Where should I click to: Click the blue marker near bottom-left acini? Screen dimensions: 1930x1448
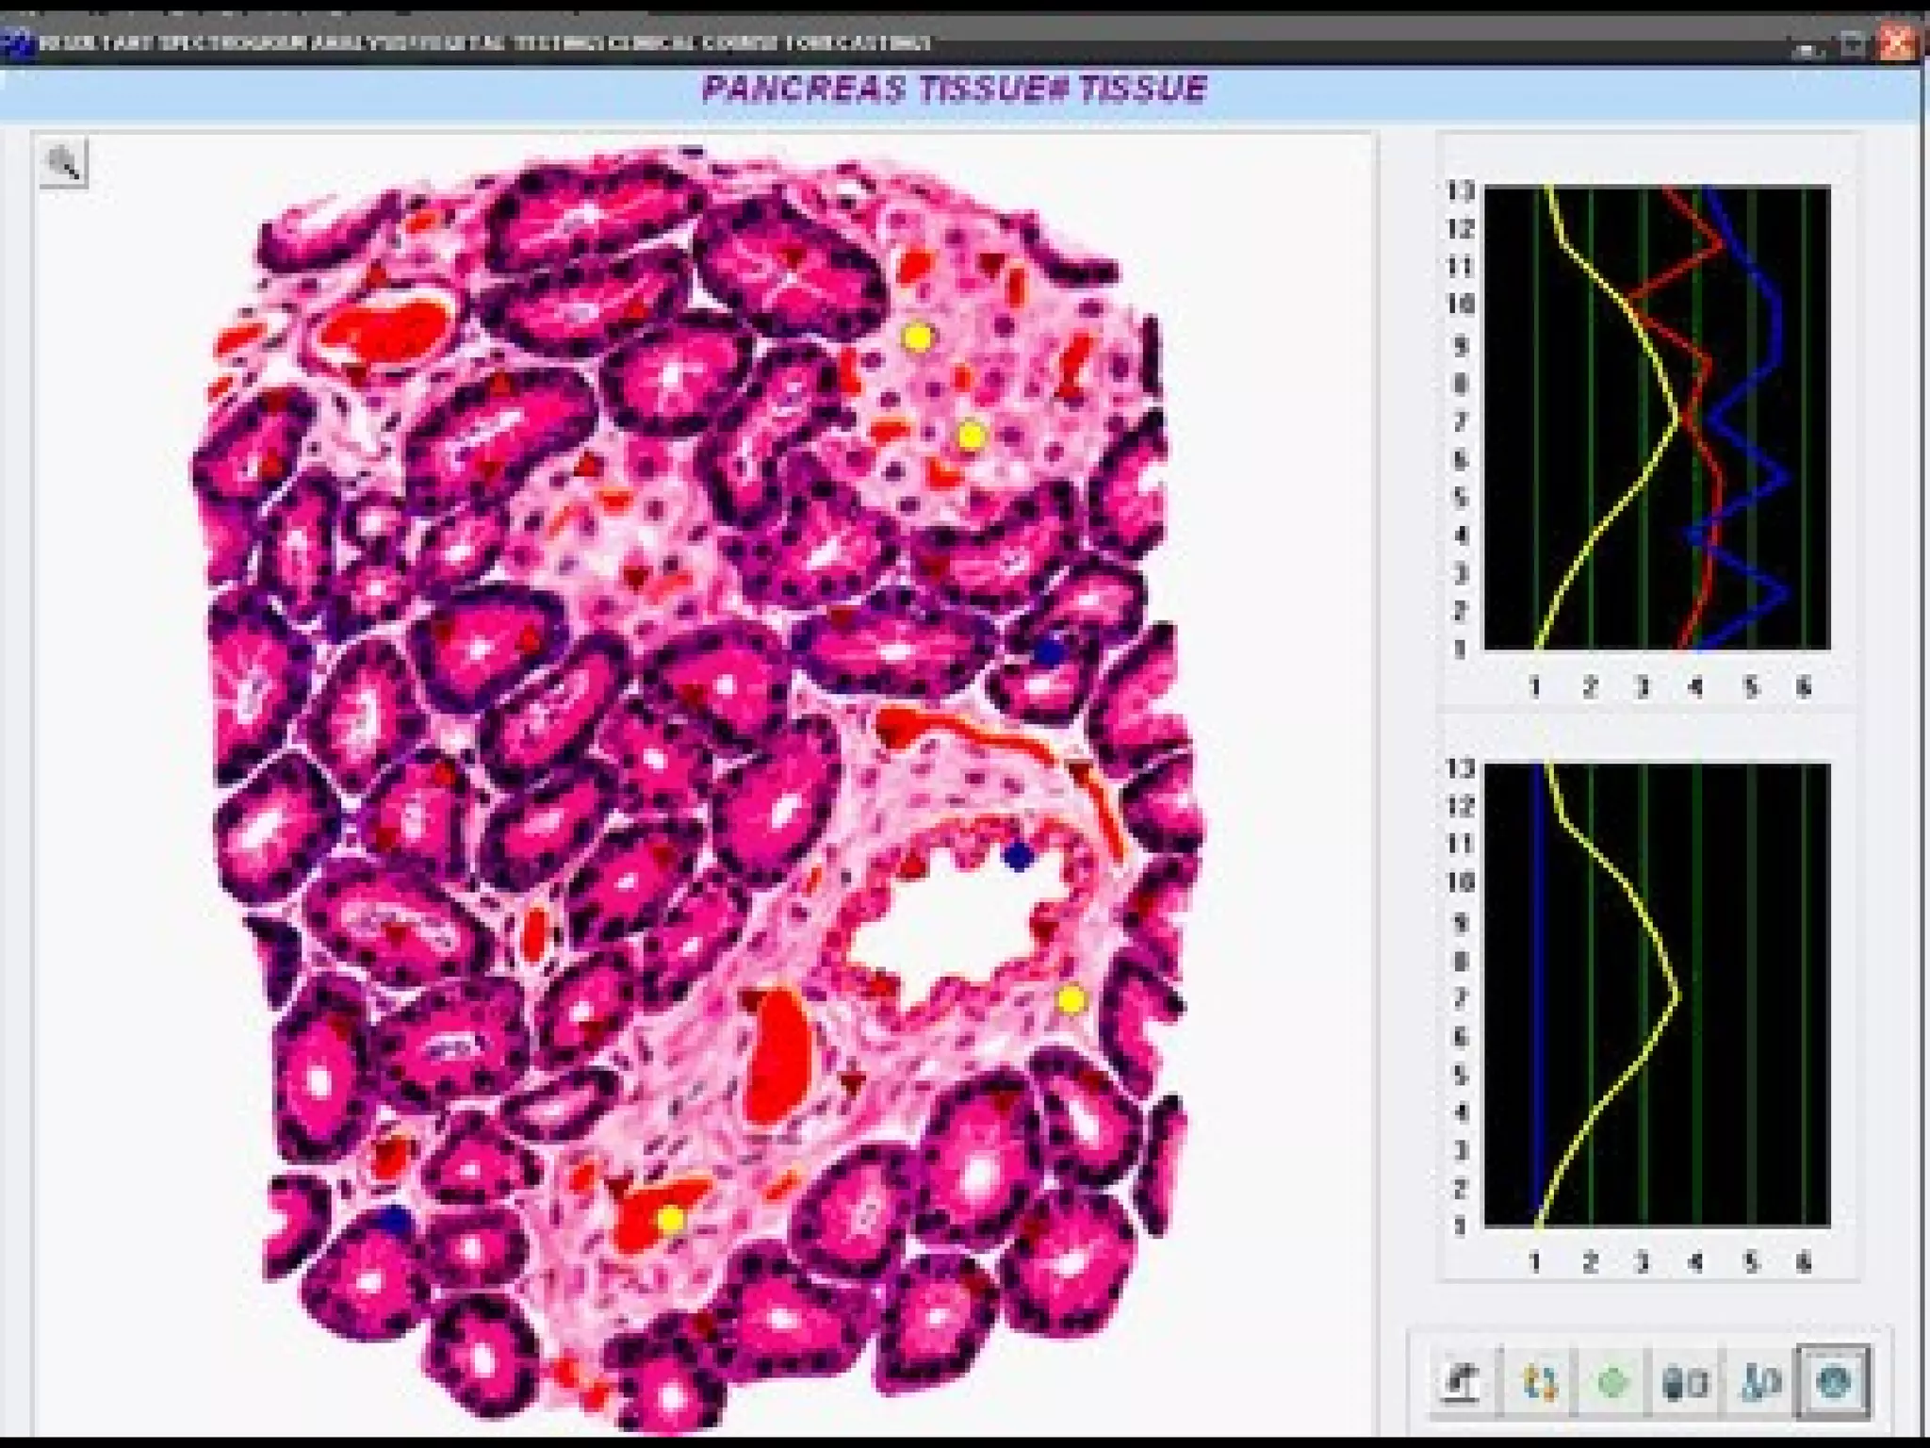click(396, 1221)
